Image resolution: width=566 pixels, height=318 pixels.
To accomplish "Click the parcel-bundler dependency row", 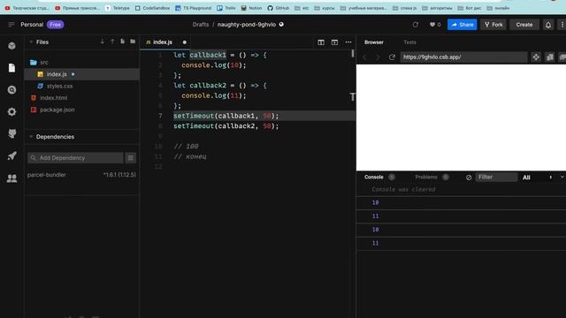I will coord(81,175).
